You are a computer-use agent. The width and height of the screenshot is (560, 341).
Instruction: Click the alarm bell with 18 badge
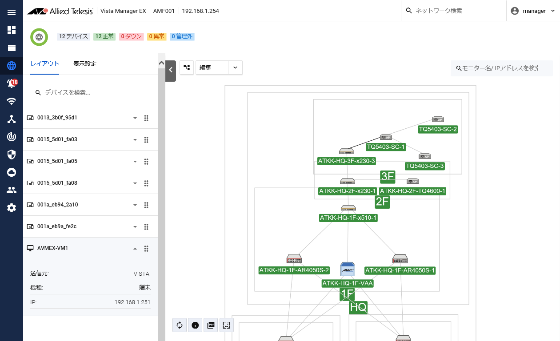click(x=12, y=83)
